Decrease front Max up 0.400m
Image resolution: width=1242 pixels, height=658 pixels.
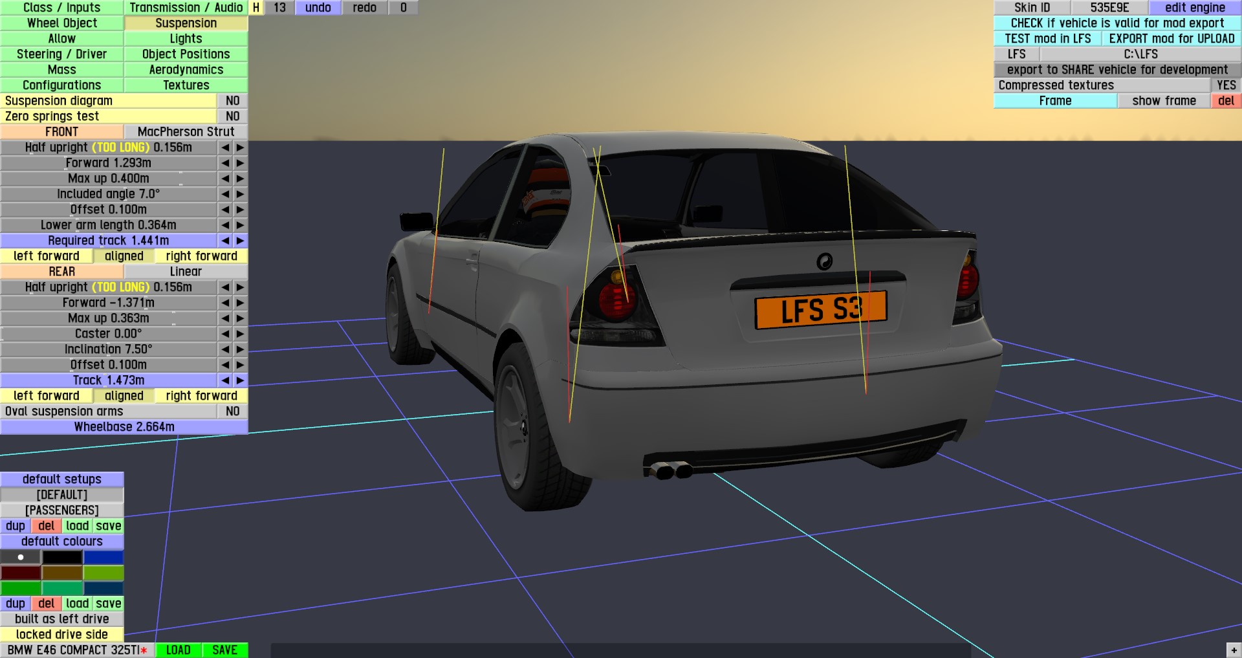click(225, 179)
